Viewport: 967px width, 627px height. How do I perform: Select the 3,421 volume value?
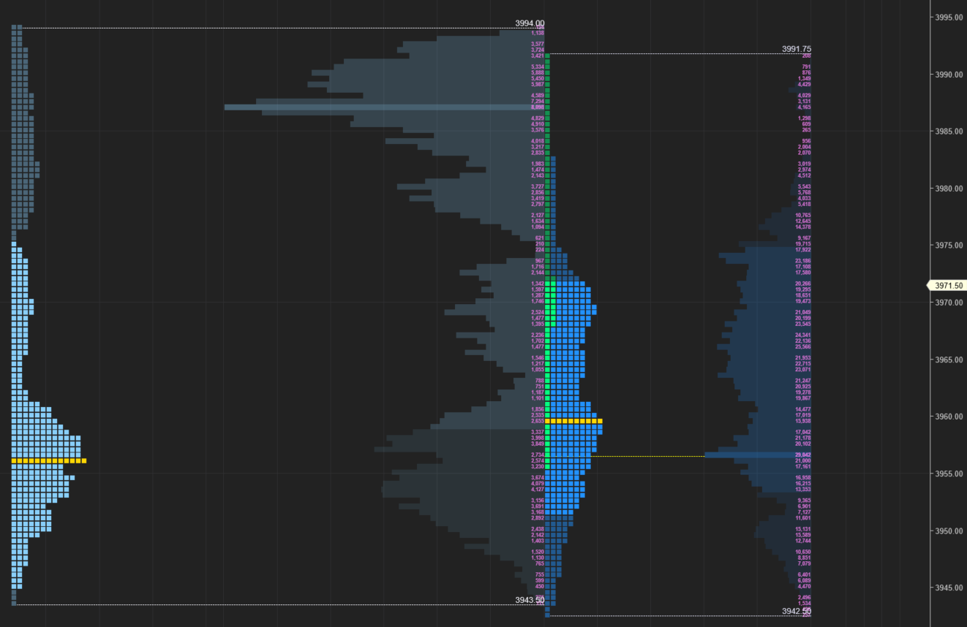[538, 56]
